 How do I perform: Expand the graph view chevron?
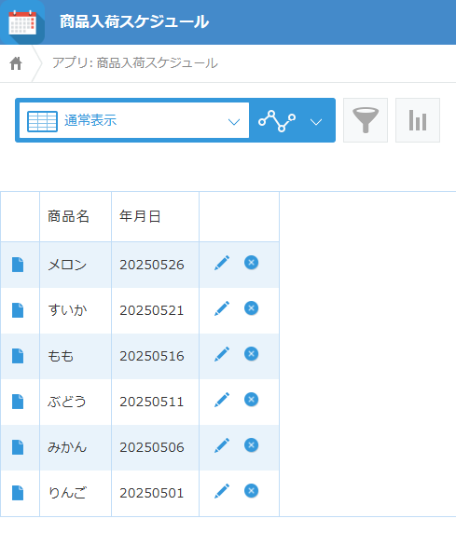pos(316,122)
